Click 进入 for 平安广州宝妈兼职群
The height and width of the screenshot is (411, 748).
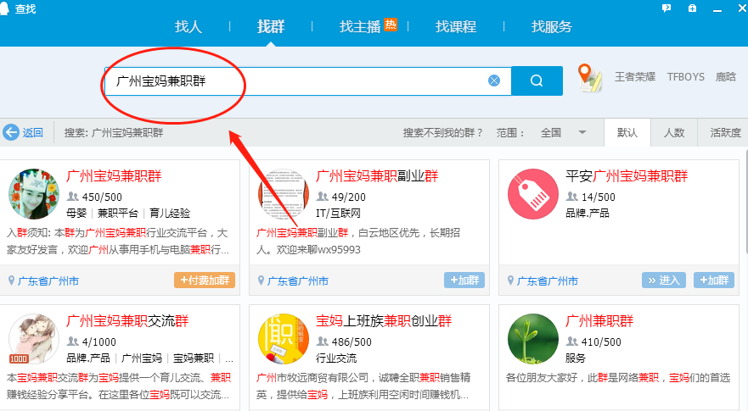[664, 280]
